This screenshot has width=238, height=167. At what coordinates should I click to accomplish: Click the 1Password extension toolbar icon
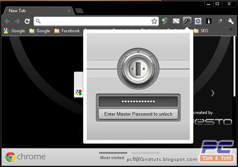[187, 21]
